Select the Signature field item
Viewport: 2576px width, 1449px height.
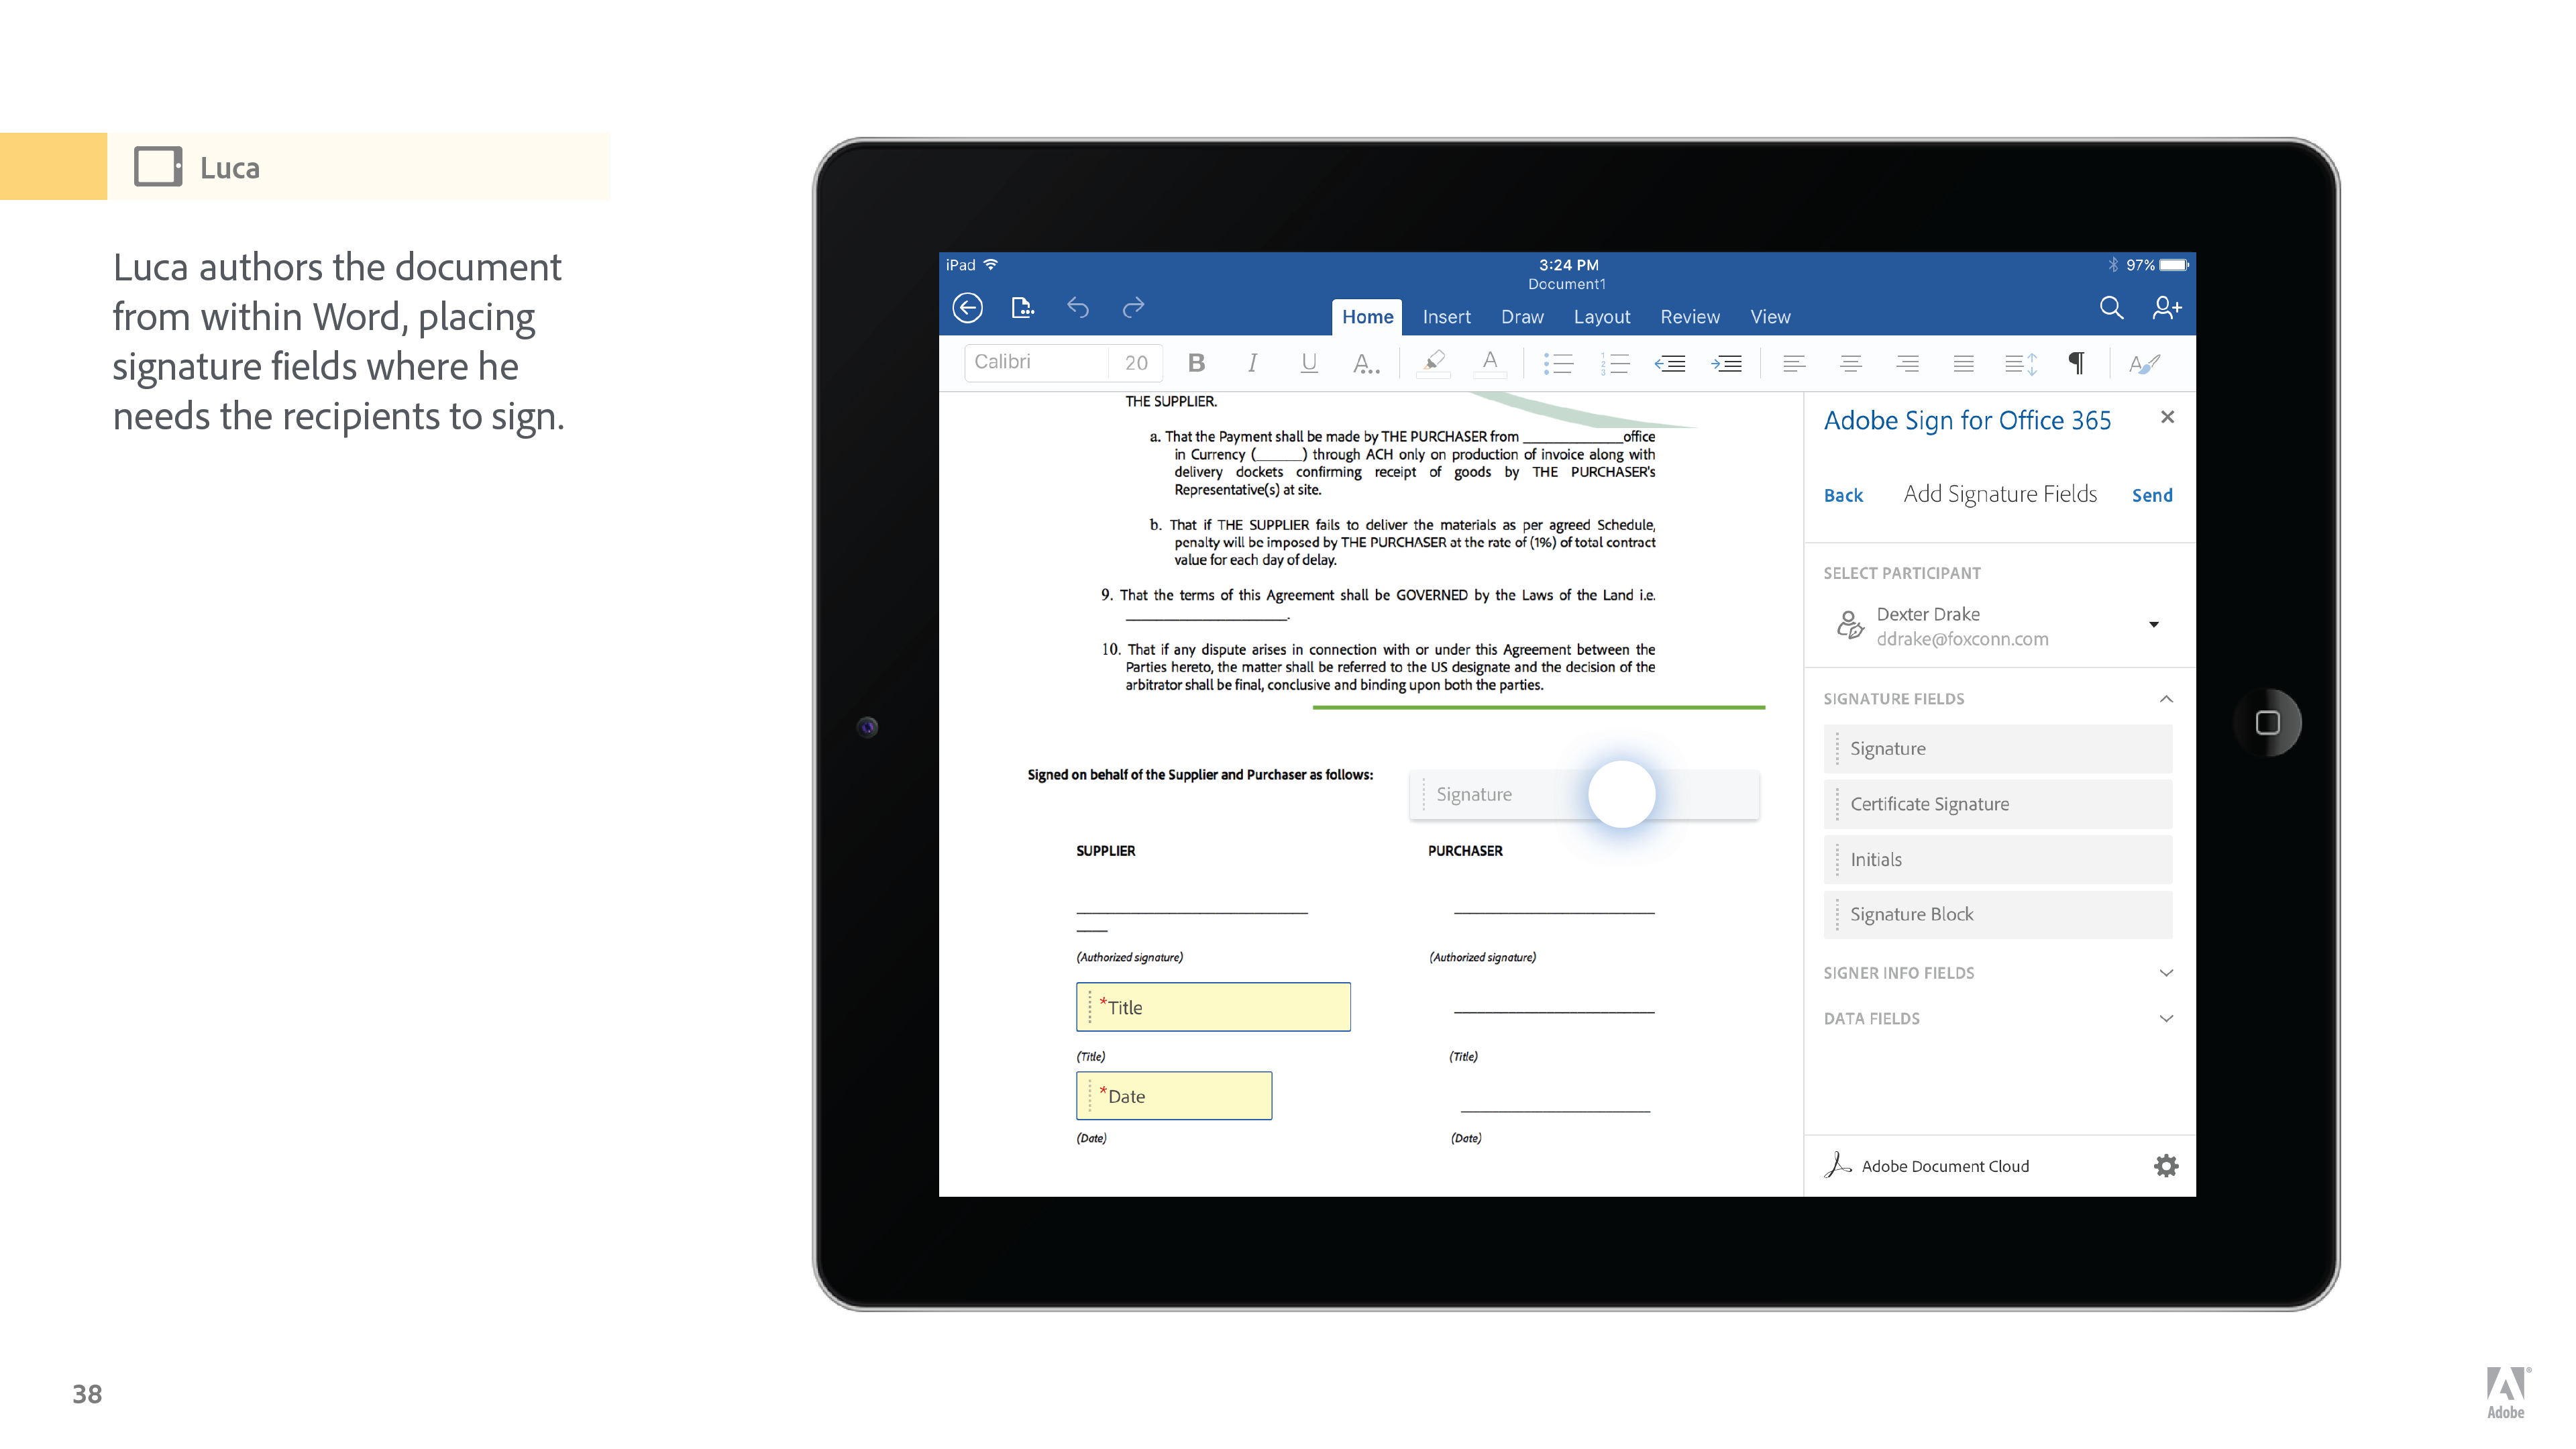[x=1997, y=749]
